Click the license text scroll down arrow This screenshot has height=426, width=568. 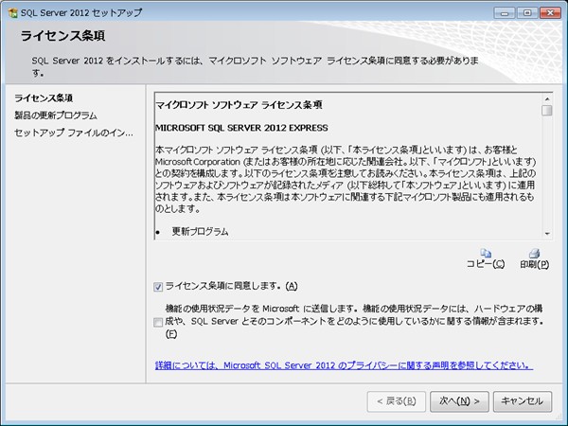pyautogui.click(x=547, y=234)
